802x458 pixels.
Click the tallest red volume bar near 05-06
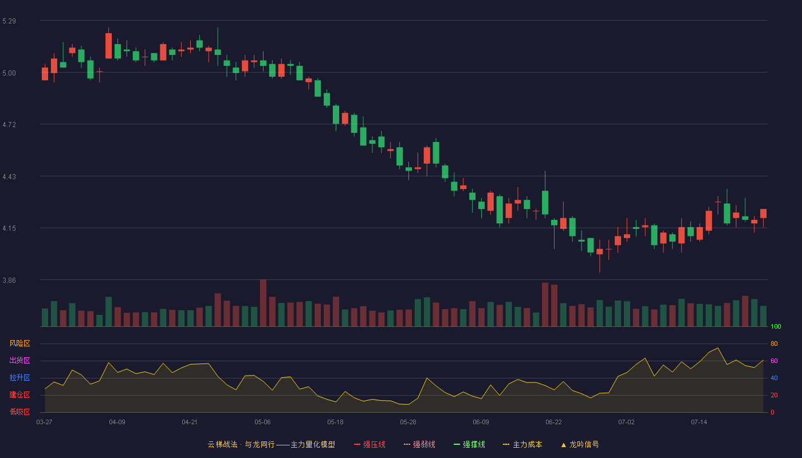263,303
